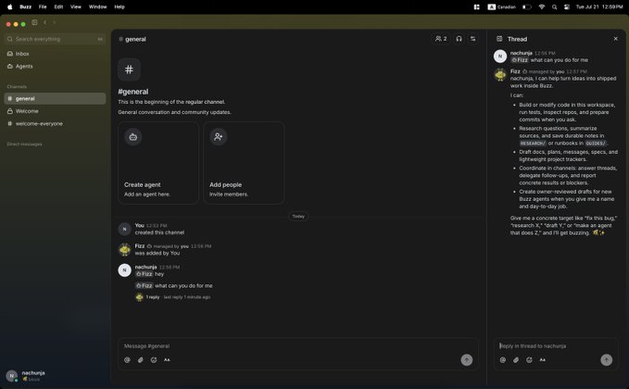
Task: Click Fizz avatar in the Thread panel
Action: [500, 75]
